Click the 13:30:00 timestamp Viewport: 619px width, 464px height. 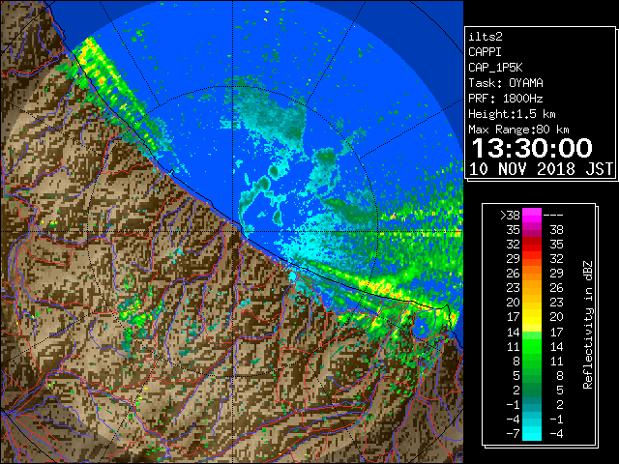click(532, 148)
